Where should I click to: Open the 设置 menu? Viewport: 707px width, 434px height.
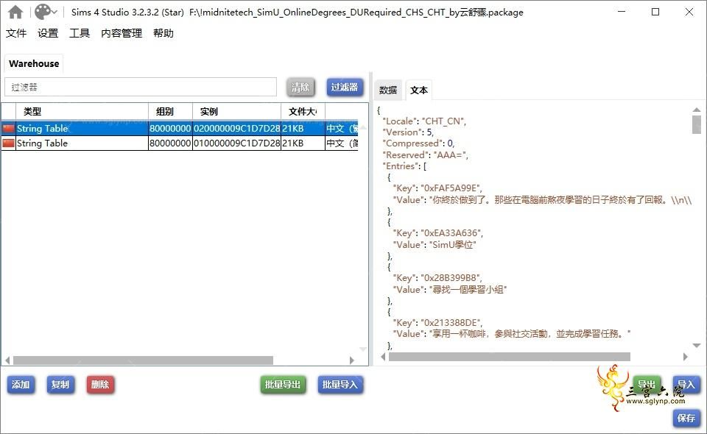pyautogui.click(x=48, y=33)
